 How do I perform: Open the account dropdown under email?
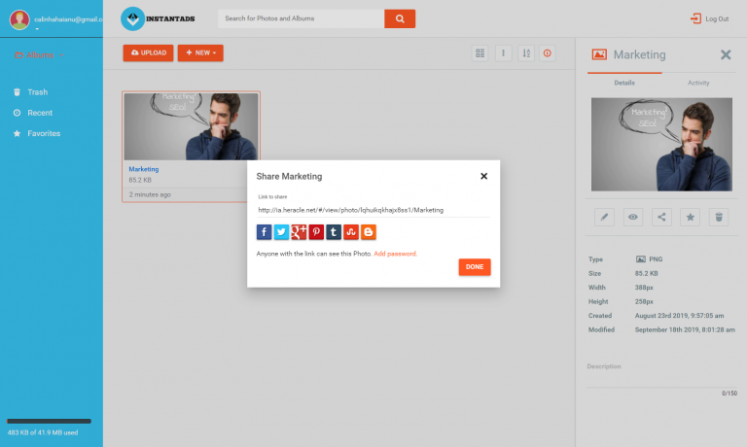pos(38,29)
